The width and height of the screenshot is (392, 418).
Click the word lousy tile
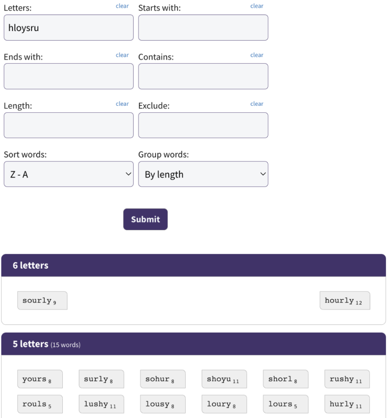[x=163, y=404]
